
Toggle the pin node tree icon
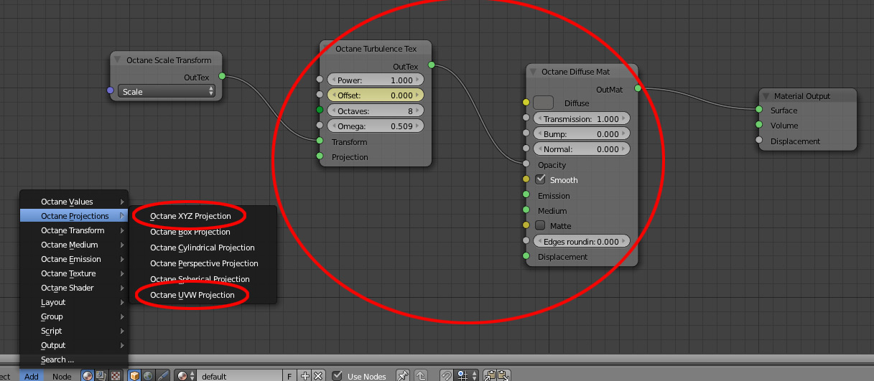[x=403, y=375]
